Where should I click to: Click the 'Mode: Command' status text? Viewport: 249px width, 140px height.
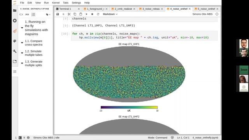coord(158,138)
